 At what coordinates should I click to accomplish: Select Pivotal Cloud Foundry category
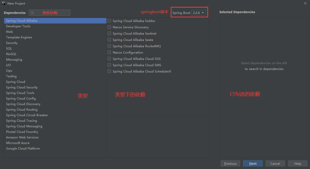[x=55, y=132]
